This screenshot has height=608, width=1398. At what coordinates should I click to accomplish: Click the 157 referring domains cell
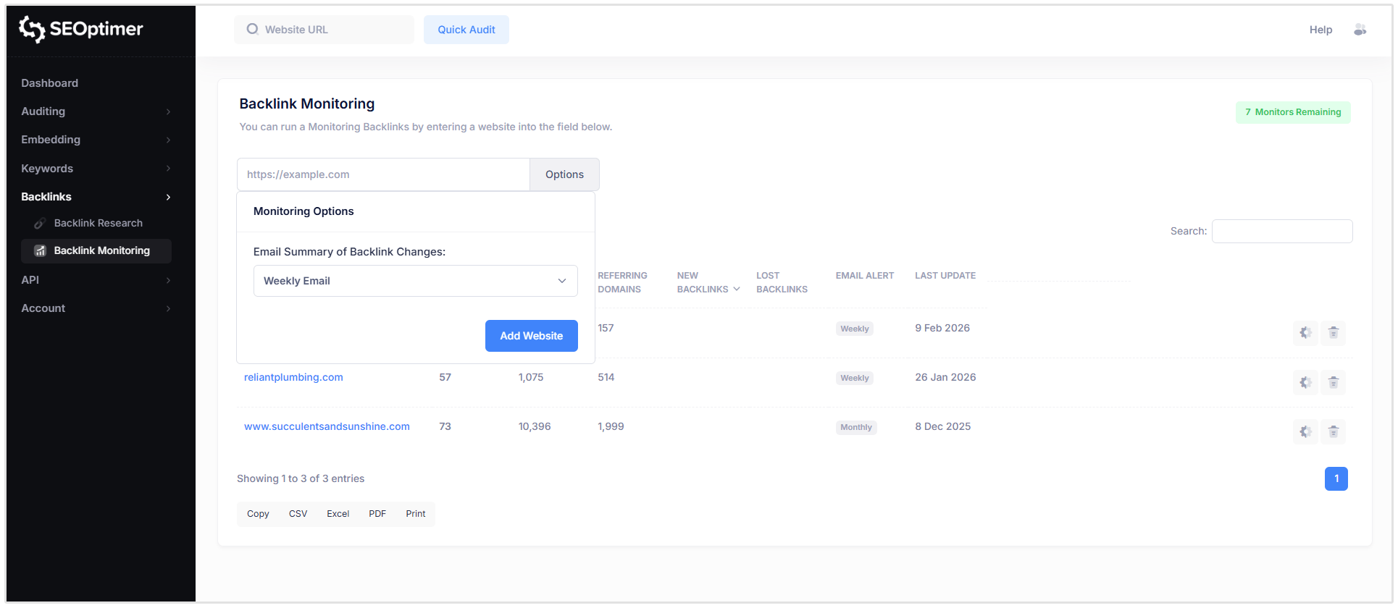[x=606, y=328]
